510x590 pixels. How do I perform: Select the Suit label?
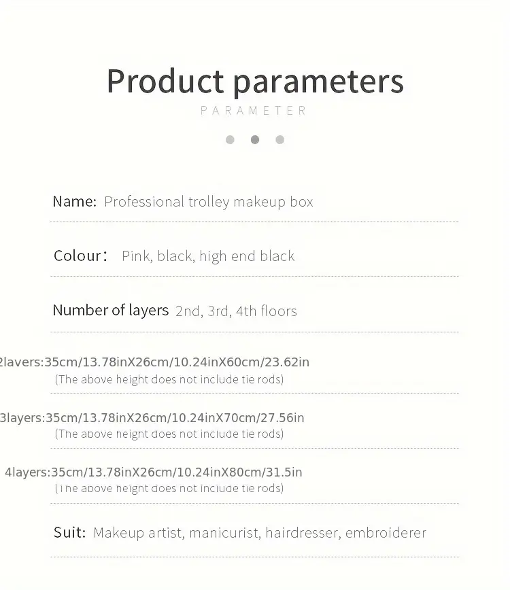69,532
